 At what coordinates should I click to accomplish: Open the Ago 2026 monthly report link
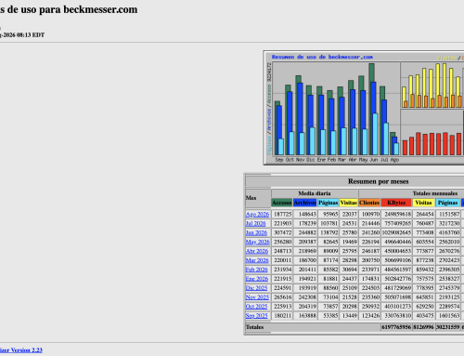click(257, 214)
